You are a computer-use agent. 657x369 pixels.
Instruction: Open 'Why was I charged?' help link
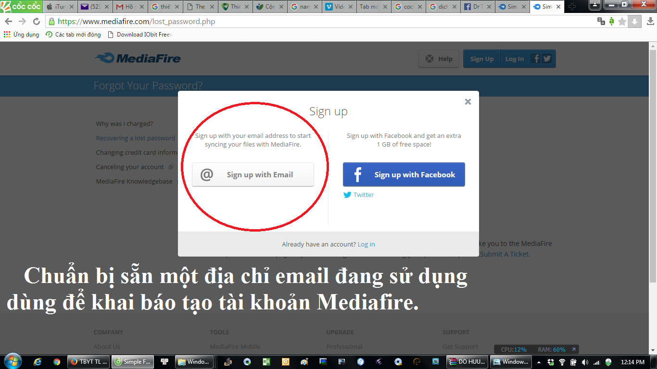(x=125, y=123)
